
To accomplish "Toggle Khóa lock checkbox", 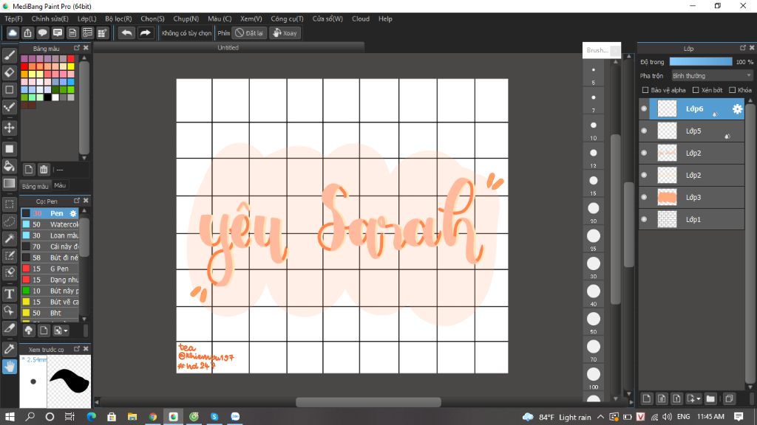I will point(733,90).
